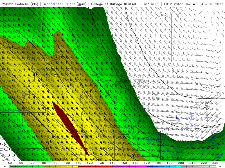The width and height of the screenshot is (225, 168).
Task: Click the '90' legend value
Action: point(55,163)
